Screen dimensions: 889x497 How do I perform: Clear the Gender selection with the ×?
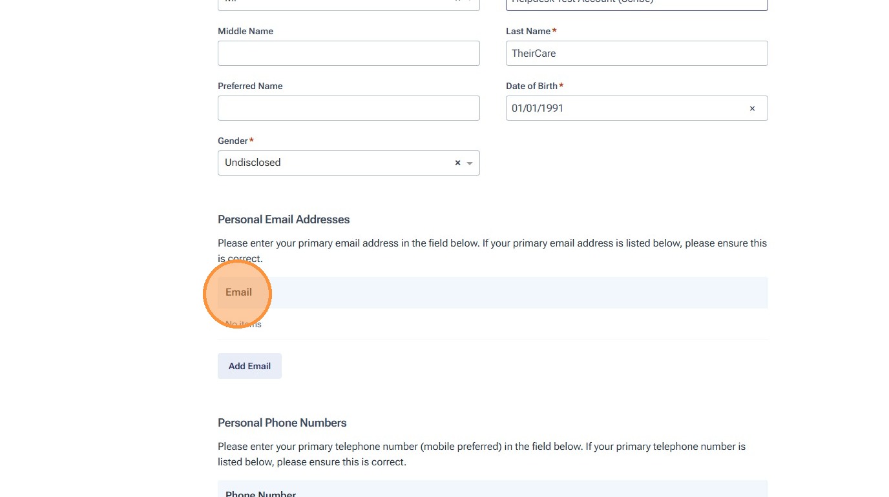pos(457,163)
